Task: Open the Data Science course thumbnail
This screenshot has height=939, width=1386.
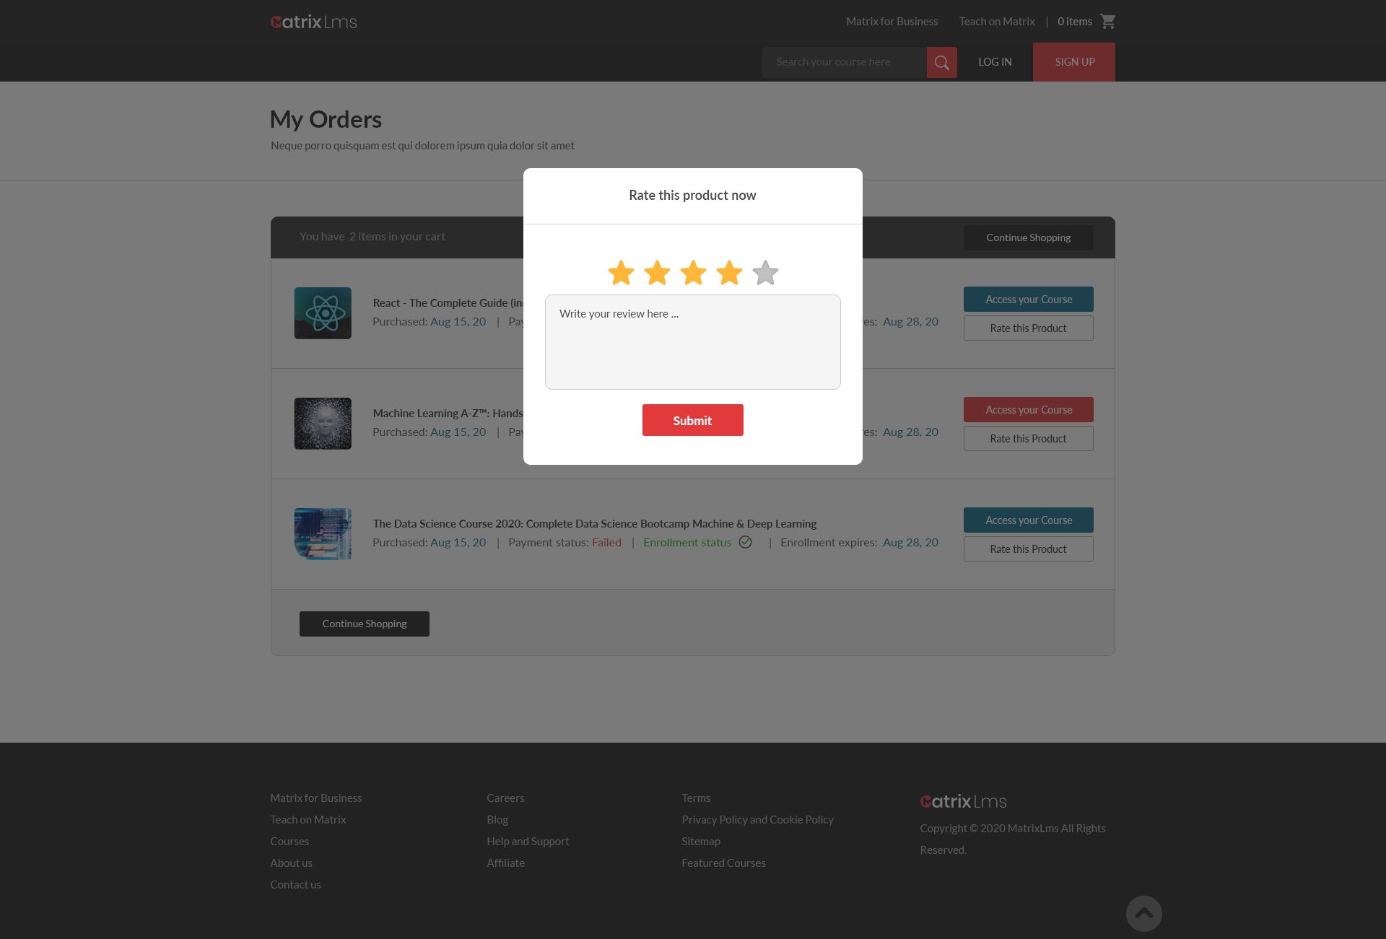Action: pos(323,534)
